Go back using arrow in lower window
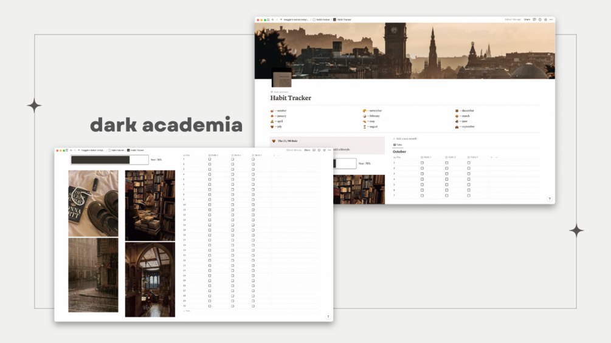611x343 pixels. point(71,150)
